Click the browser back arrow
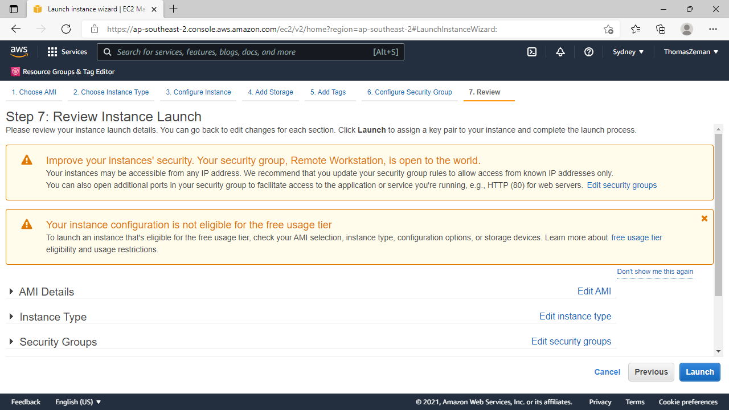The width and height of the screenshot is (729, 410). coord(16,29)
